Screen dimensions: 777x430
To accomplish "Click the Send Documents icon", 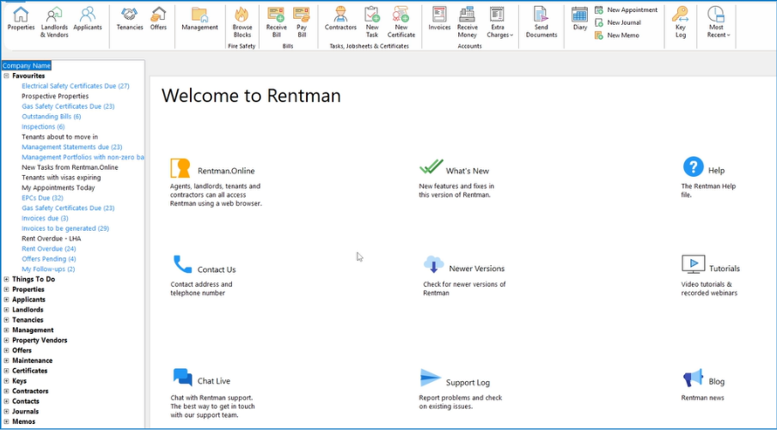I will (x=541, y=22).
